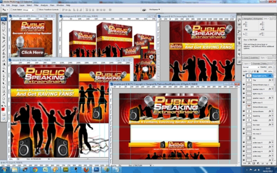Click Link Layers icon at Layers panel bottom
The height and width of the screenshot is (173, 277).
pos(245,163)
